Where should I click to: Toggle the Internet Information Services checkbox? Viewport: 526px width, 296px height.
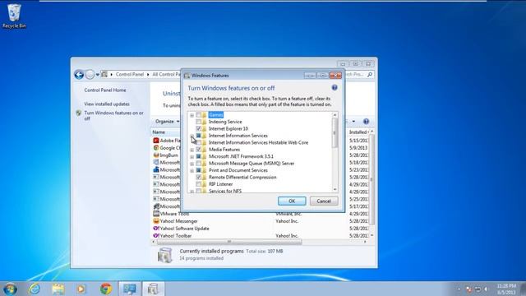coord(199,136)
